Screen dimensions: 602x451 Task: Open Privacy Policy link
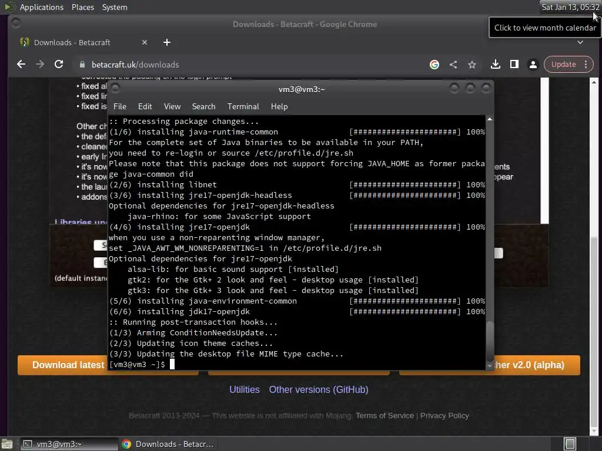click(x=444, y=416)
